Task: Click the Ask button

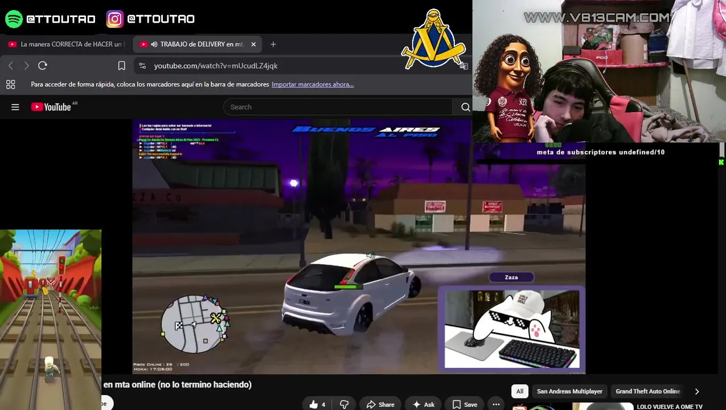Action: coord(423,404)
